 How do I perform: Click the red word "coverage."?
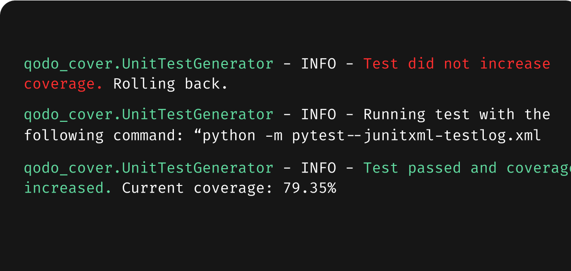pyautogui.click(x=64, y=84)
